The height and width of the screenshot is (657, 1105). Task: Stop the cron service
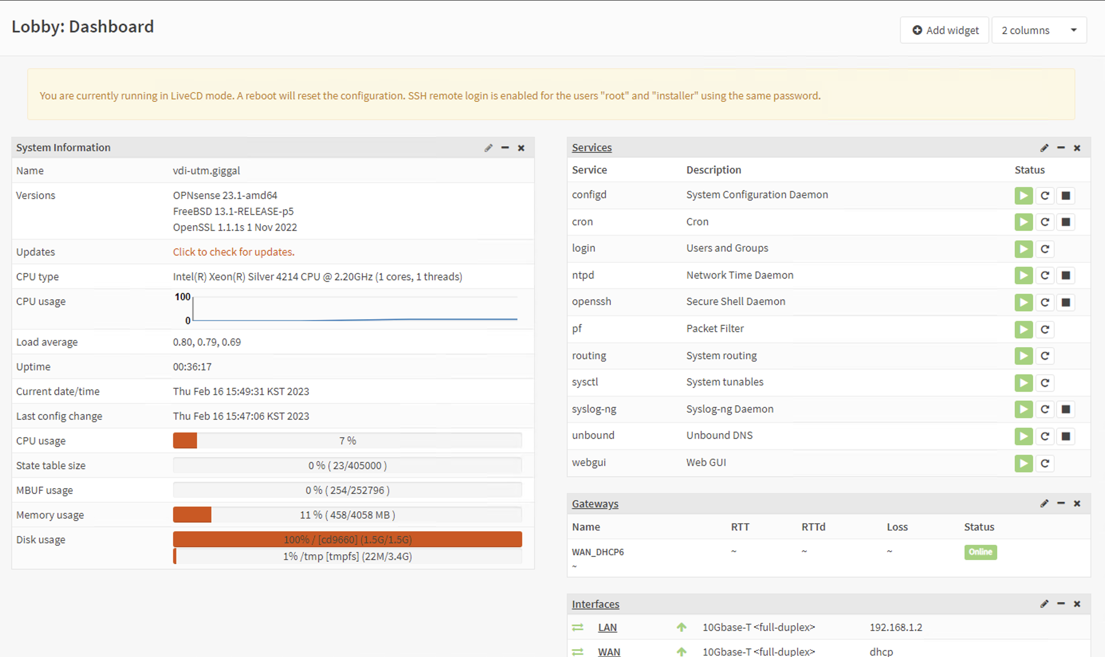pos(1066,222)
